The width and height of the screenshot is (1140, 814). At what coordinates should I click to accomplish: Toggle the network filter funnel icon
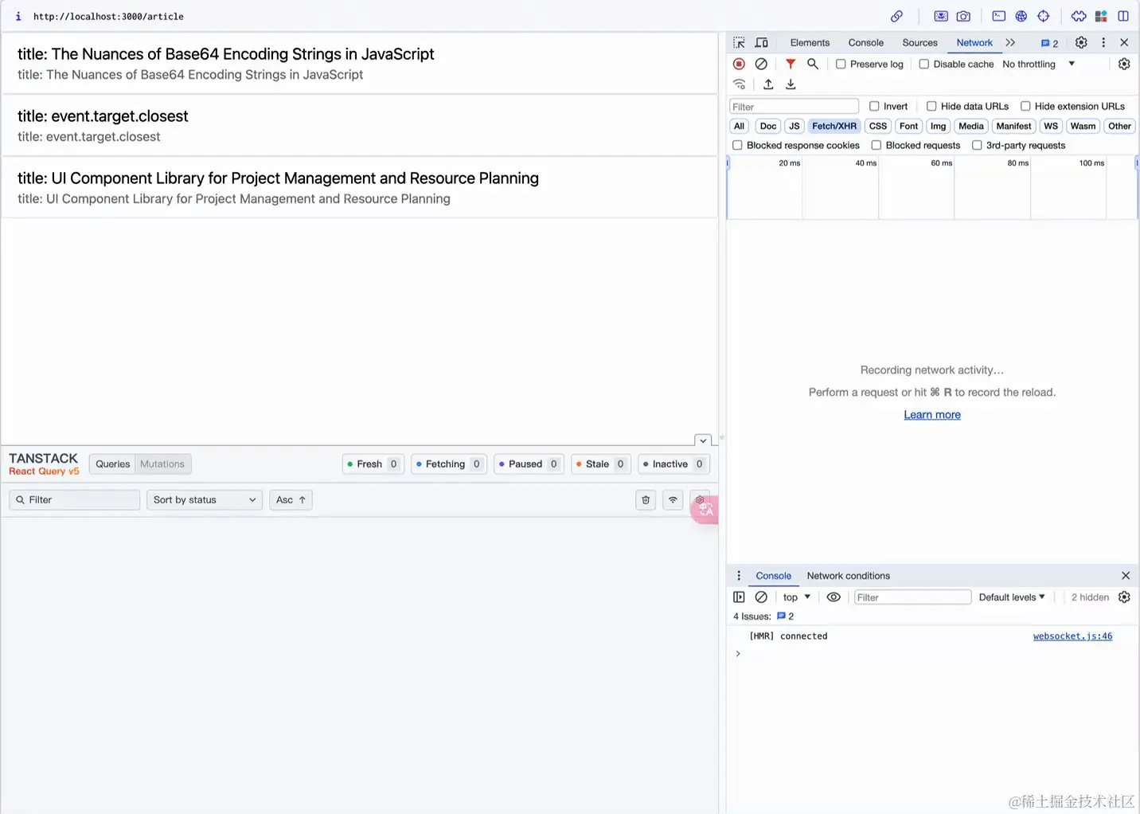point(791,64)
